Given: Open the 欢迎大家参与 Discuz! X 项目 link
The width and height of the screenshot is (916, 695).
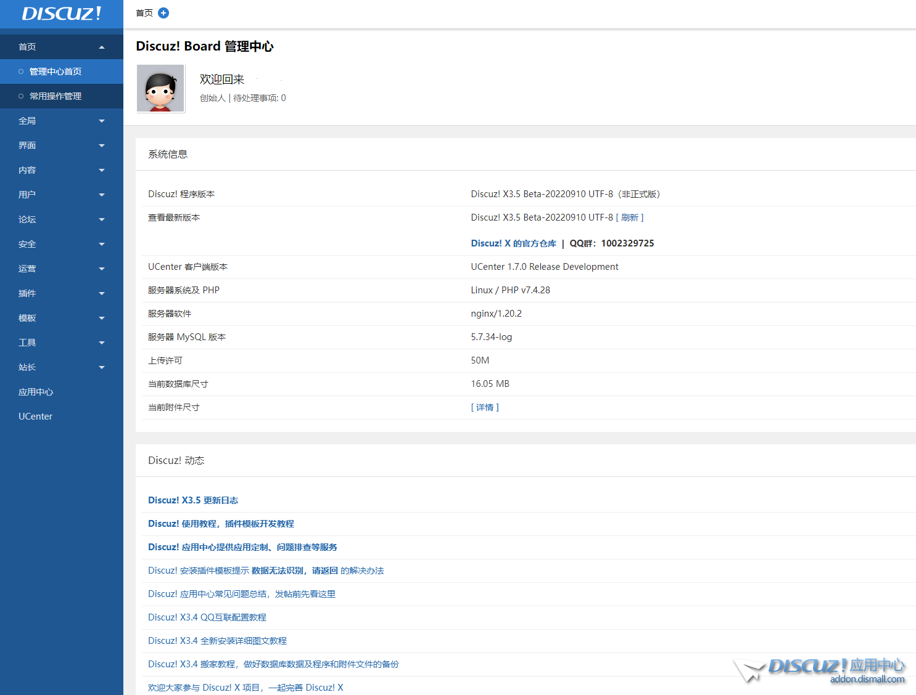Looking at the screenshot, I should pos(246,688).
